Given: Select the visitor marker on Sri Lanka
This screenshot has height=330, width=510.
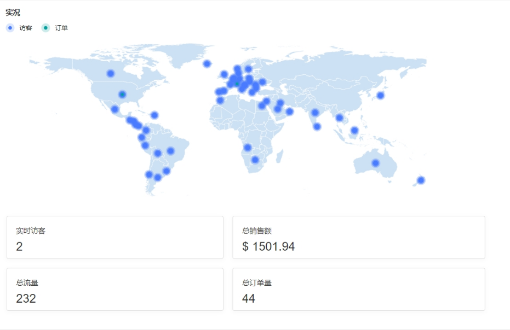Looking at the screenshot, I should pos(317,127).
